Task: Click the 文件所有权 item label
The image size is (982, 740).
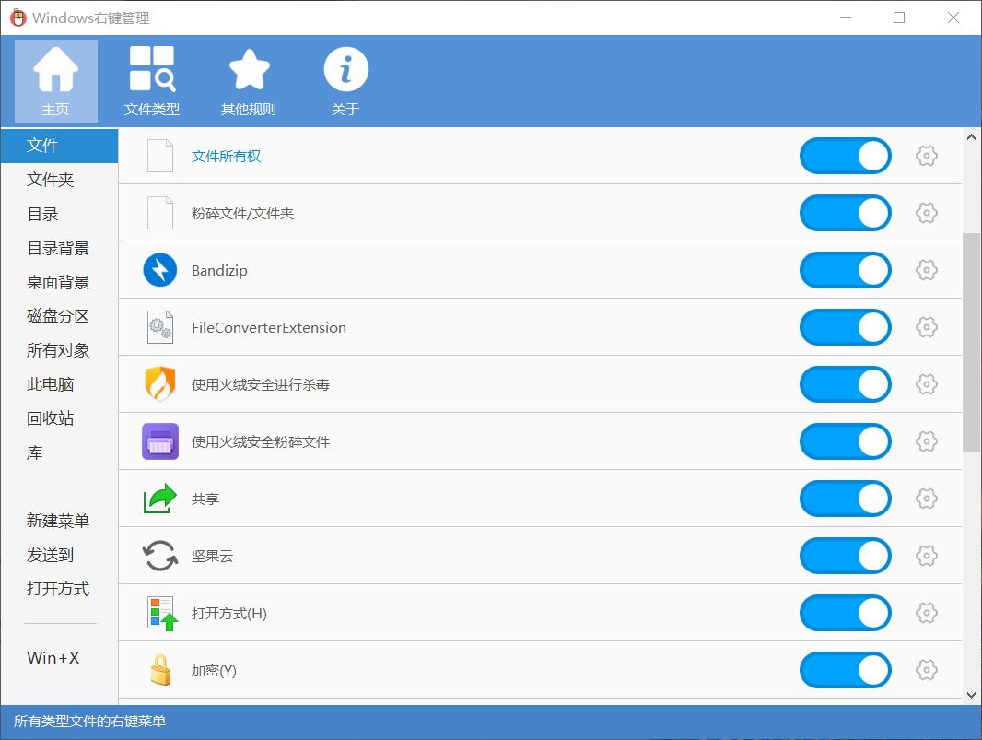Action: tap(226, 156)
